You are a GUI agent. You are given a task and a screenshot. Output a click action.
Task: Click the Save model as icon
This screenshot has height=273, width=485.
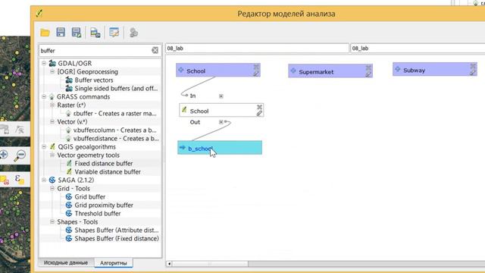76,33
